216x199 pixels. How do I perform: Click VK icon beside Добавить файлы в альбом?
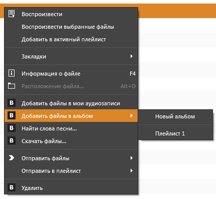pos(12,115)
